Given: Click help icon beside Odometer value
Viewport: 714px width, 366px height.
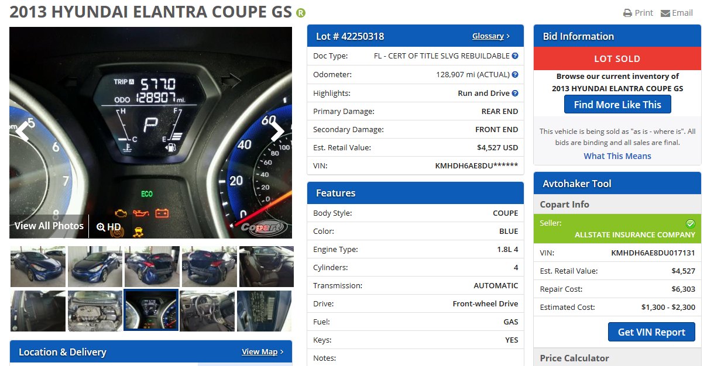Looking at the screenshot, I should pyautogui.click(x=515, y=75).
